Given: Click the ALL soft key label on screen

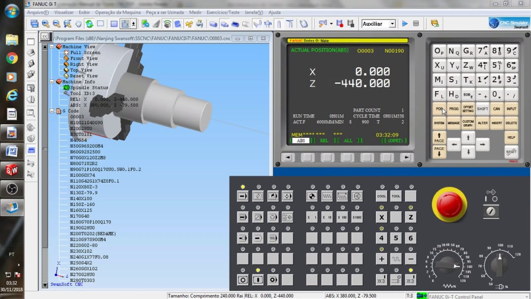Looking at the screenshot, I should tap(348, 141).
